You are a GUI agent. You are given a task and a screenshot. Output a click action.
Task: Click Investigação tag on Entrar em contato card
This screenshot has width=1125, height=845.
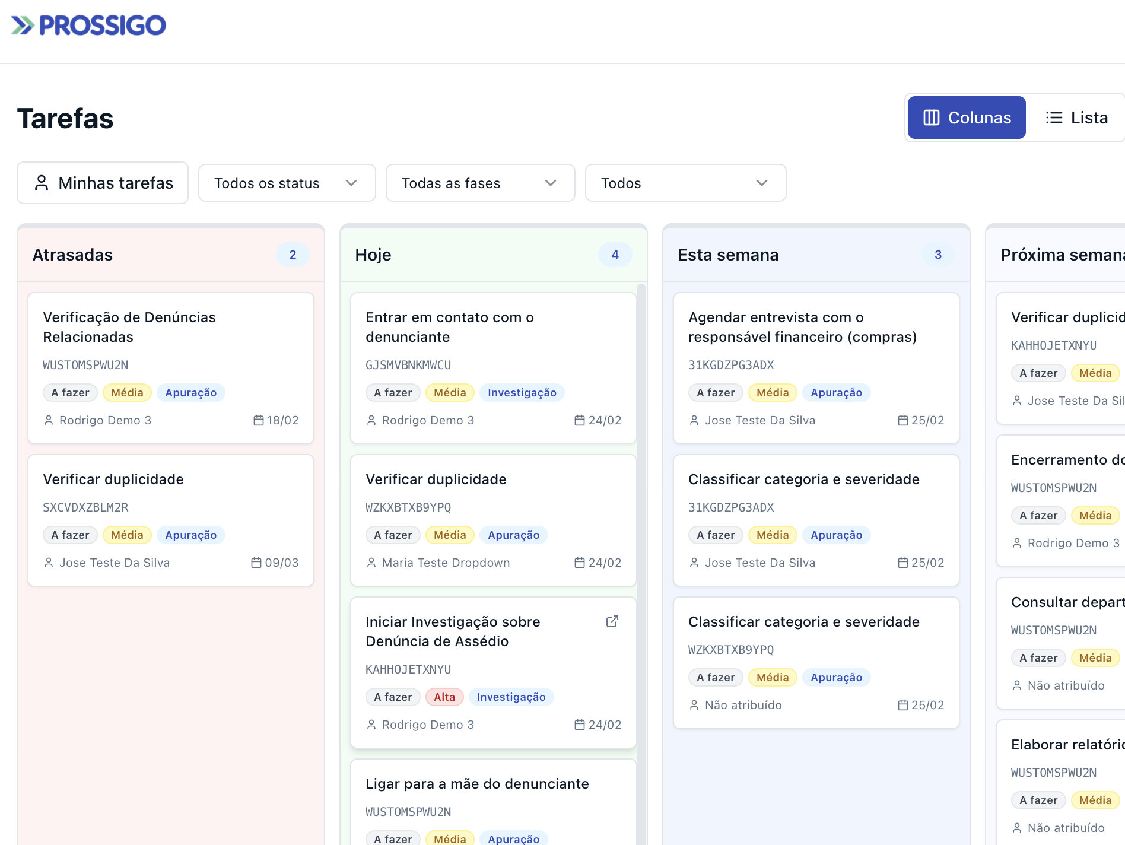tap(522, 392)
